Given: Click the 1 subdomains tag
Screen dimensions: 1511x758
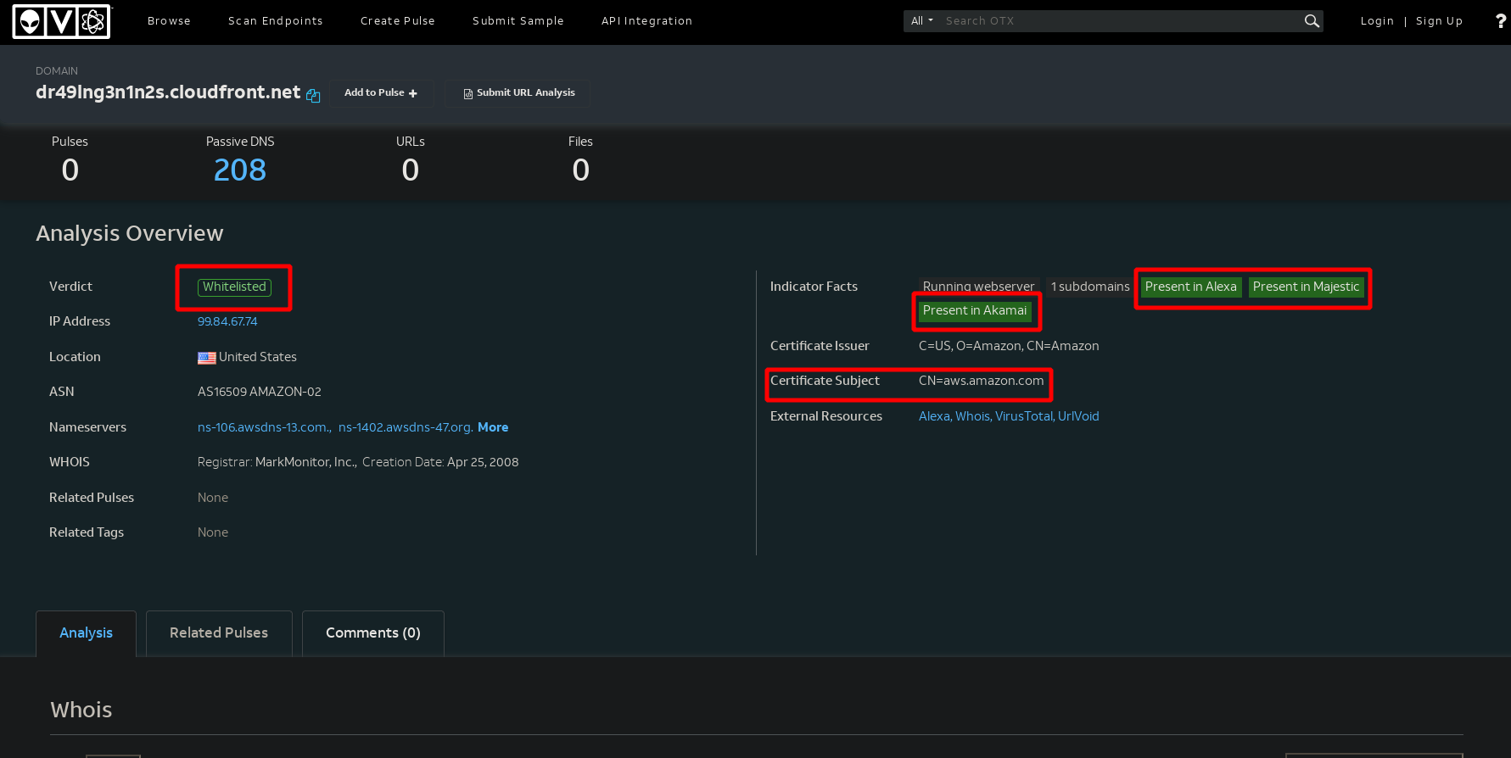Looking at the screenshot, I should [1090, 287].
